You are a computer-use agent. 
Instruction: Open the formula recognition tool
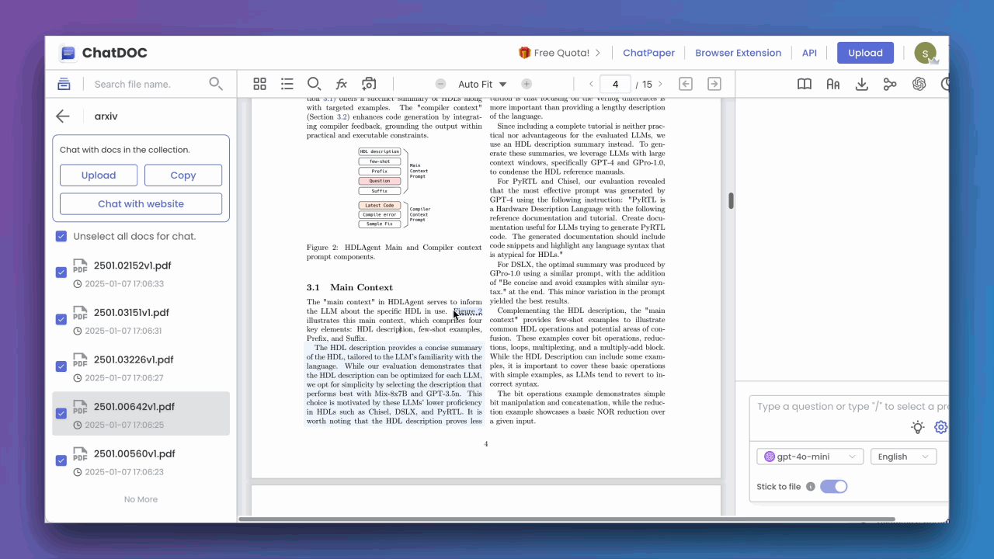[341, 84]
